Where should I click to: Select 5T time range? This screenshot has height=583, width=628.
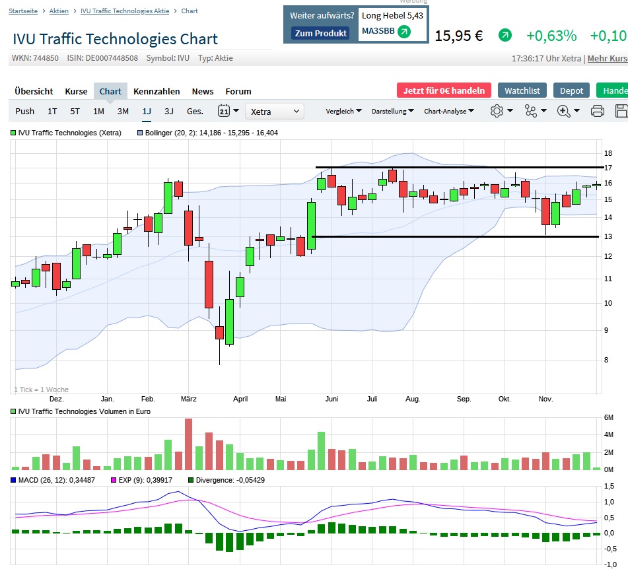pyautogui.click(x=75, y=112)
